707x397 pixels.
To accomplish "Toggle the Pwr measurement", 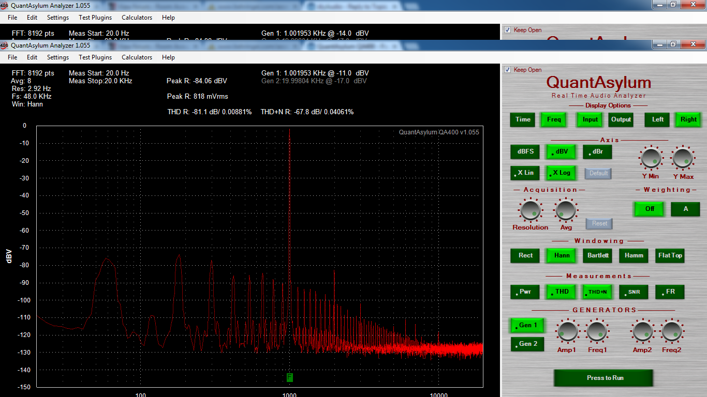I will [525, 292].
